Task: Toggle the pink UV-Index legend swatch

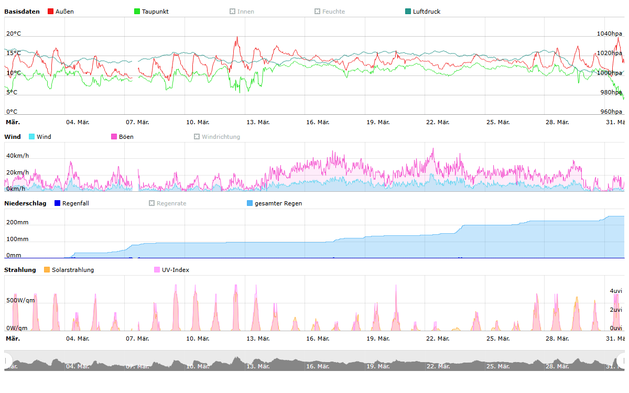Action: (157, 270)
